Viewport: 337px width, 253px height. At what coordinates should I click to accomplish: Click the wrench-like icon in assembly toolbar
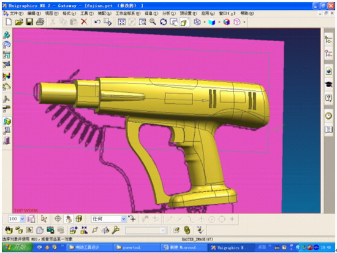pos(116,230)
